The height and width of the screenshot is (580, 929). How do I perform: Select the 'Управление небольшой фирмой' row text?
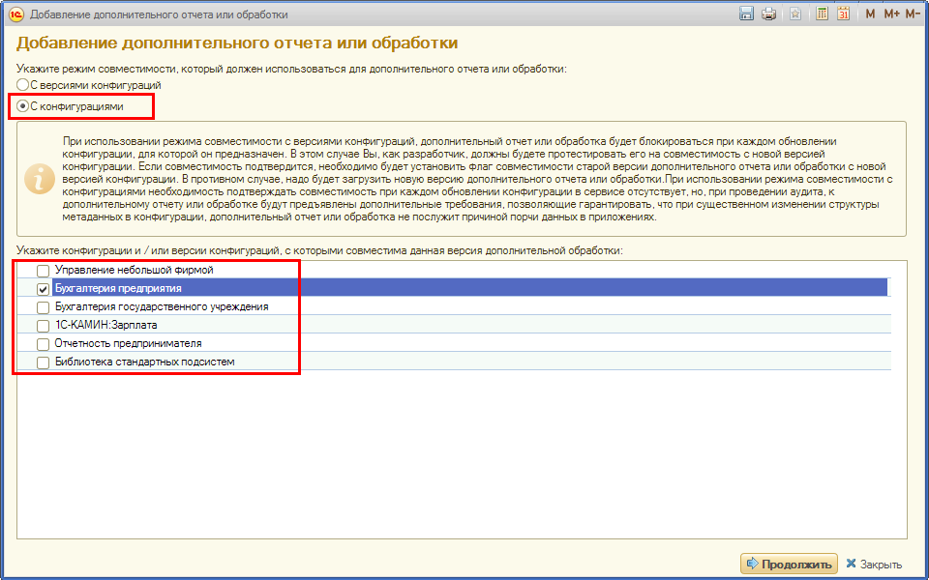tap(134, 270)
